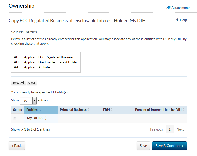197x156 pixels.
Task: Open the Attachments link
Action: coord(181,8)
